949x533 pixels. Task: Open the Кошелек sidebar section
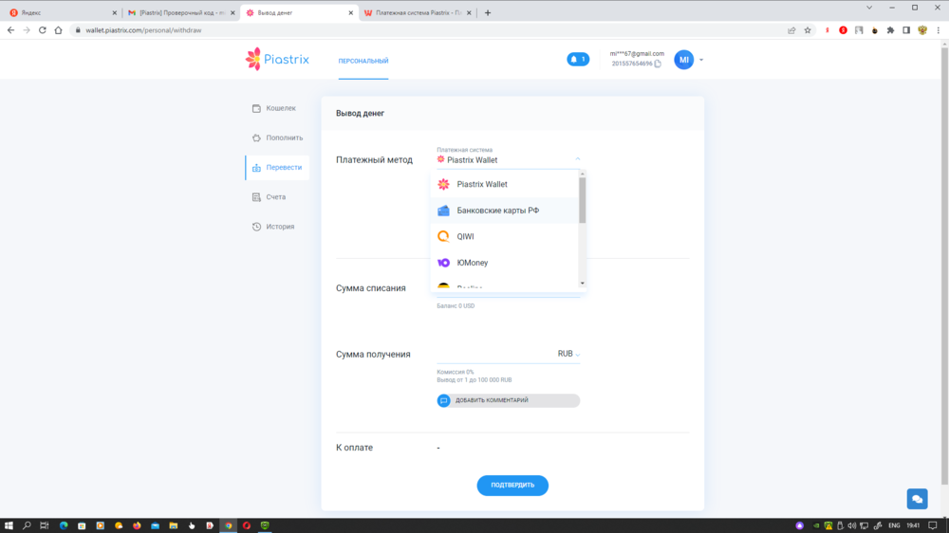pos(281,108)
